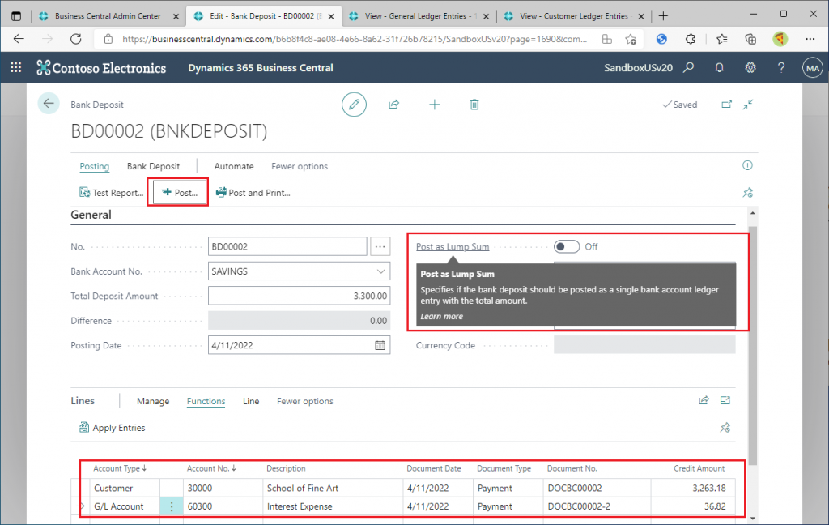Click the Test Report button

111,193
